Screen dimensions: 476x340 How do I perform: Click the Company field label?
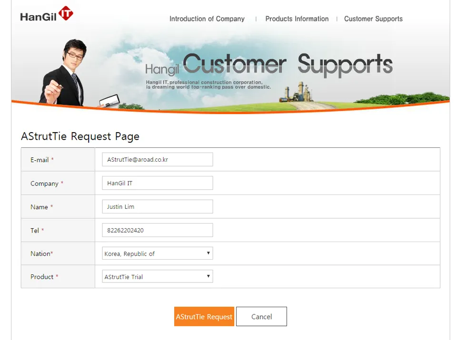click(x=47, y=184)
